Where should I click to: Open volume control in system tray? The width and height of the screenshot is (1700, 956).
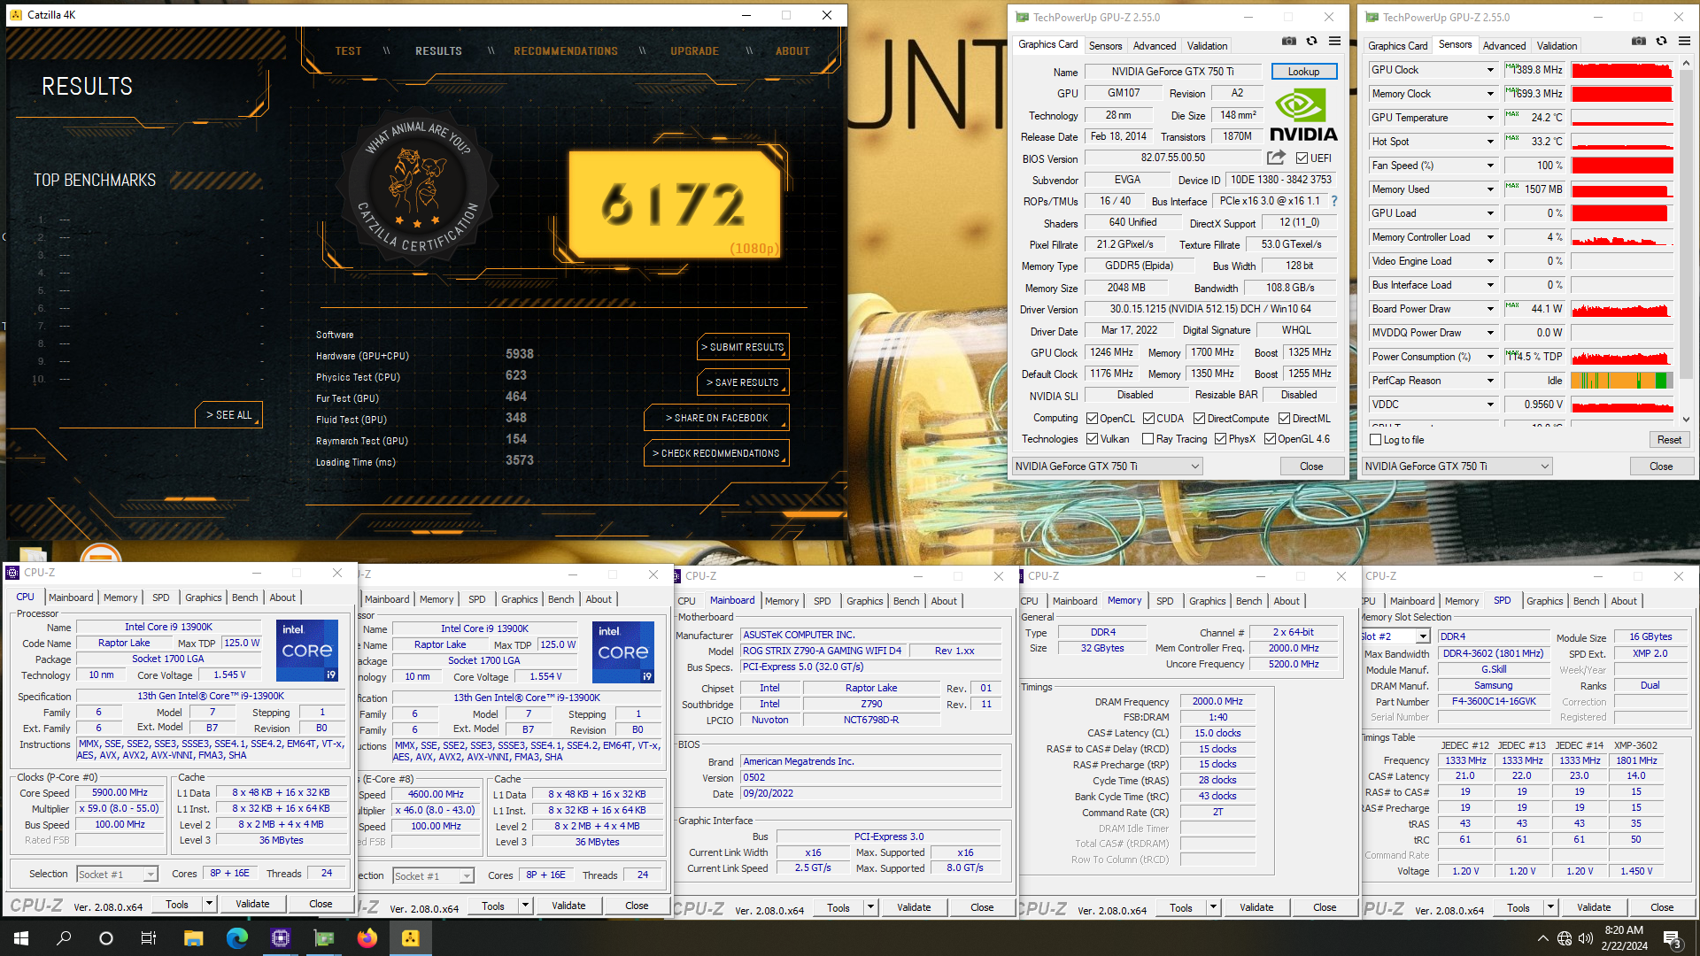pyautogui.click(x=1586, y=938)
